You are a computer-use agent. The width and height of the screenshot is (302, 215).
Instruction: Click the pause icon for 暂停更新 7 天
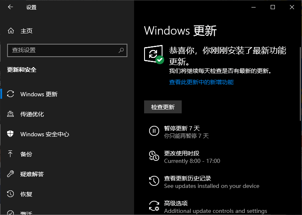tap(154, 131)
